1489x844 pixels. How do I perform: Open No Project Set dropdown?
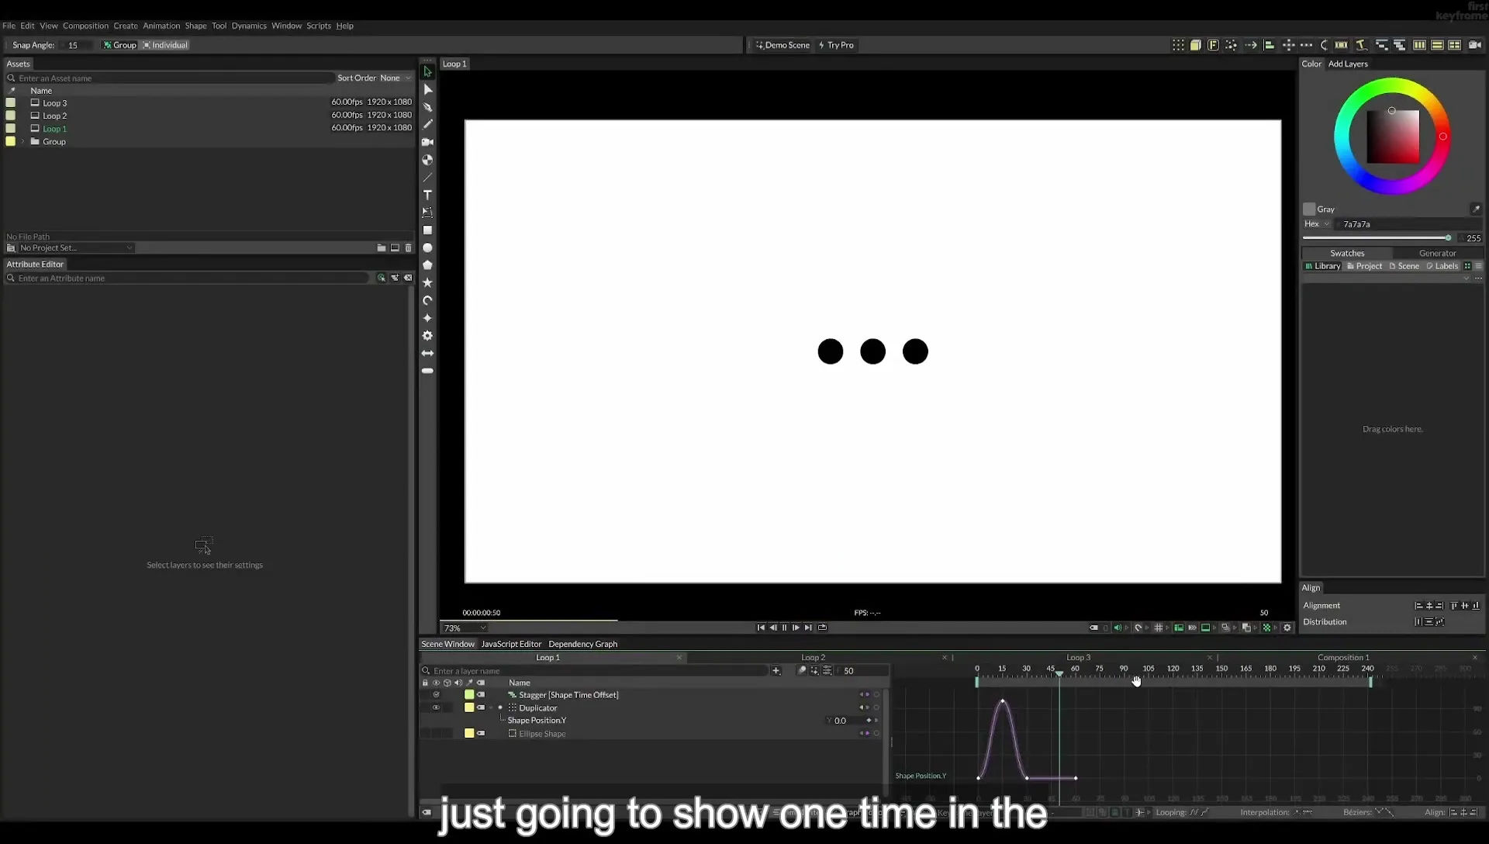(75, 248)
